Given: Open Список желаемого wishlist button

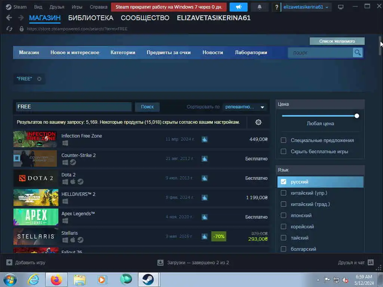Looking at the screenshot, I should point(337,41).
